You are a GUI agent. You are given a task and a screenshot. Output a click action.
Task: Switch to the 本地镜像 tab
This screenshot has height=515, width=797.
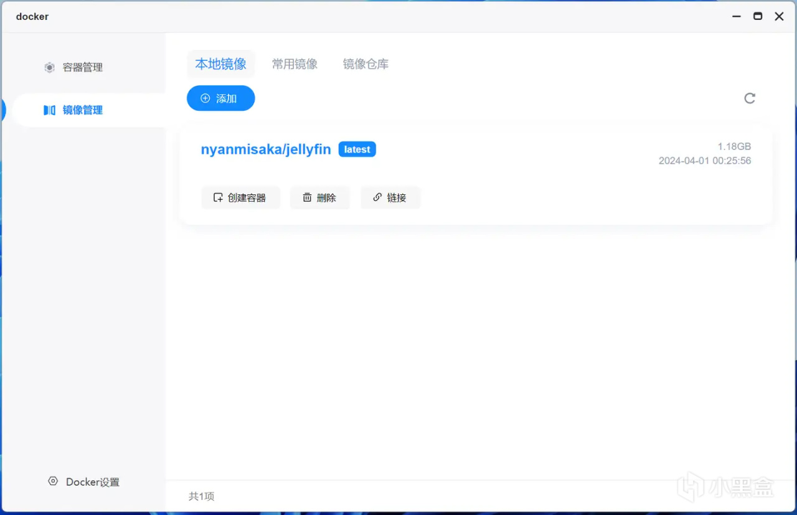pos(221,64)
